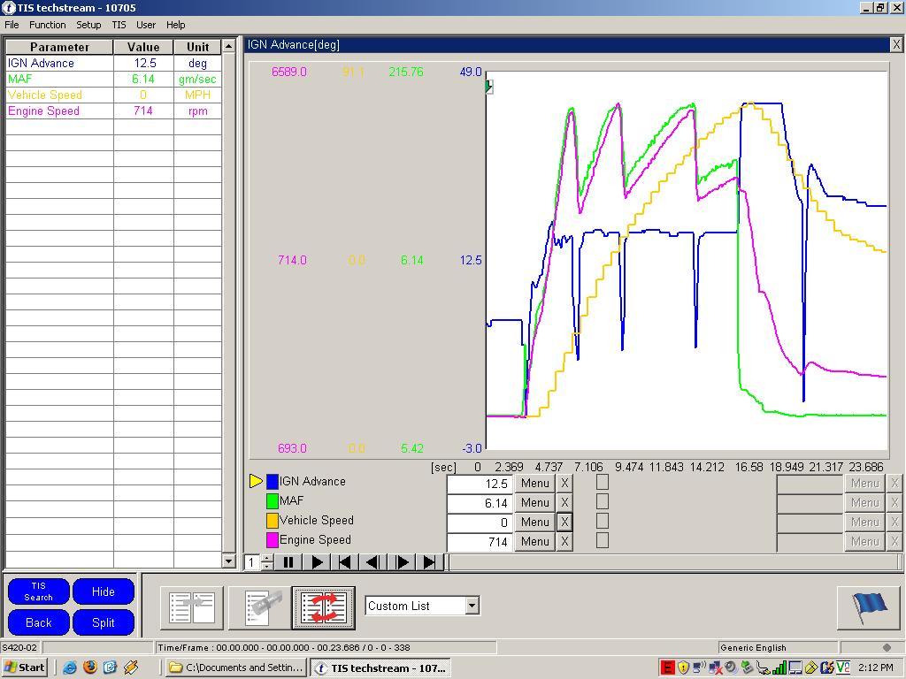Open the Function menu

[47, 25]
